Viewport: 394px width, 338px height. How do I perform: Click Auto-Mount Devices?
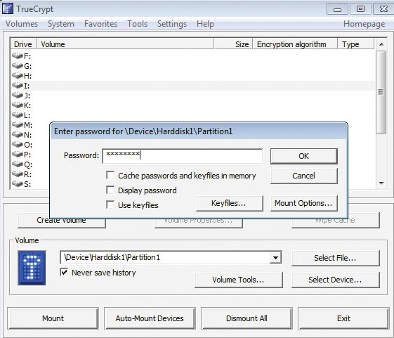[150, 318]
